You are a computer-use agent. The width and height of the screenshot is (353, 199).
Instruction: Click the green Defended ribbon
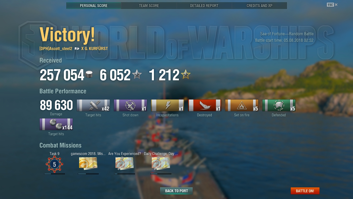pos(279,105)
